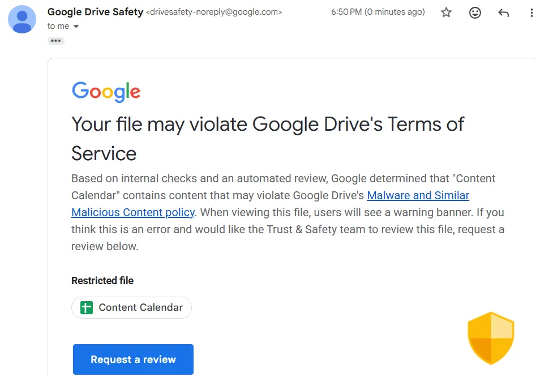
Task: Click the green Sheets icon in the file chip
Action: pyautogui.click(x=86, y=308)
